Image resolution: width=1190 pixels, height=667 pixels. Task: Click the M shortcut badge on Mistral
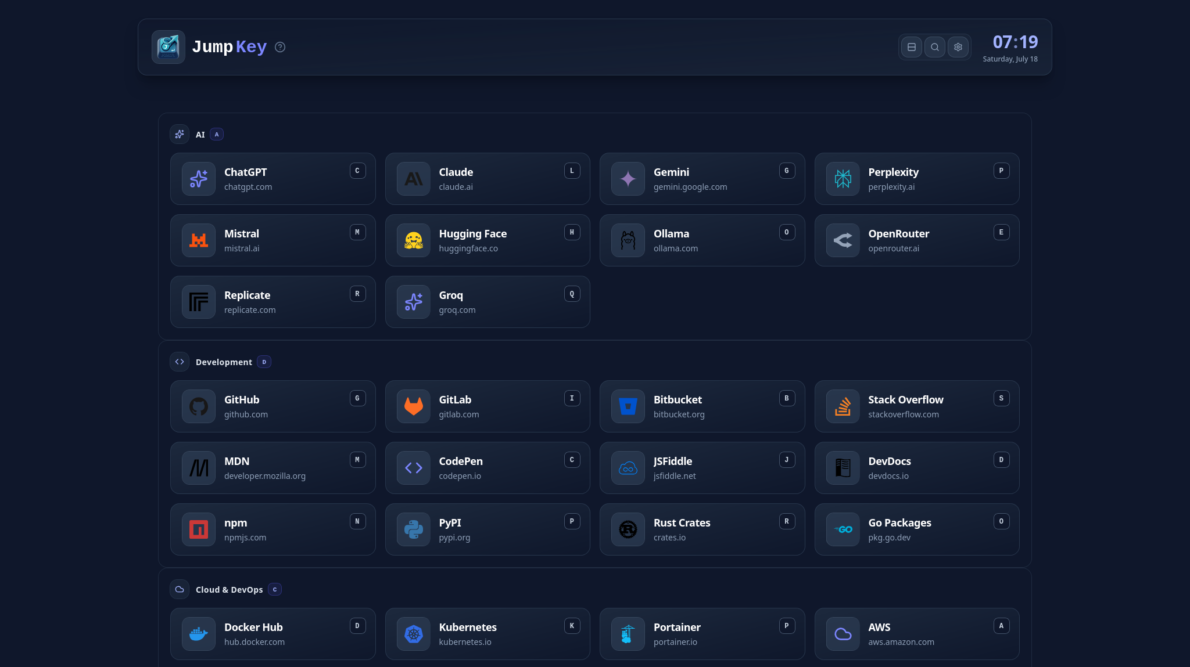(357, 232)
